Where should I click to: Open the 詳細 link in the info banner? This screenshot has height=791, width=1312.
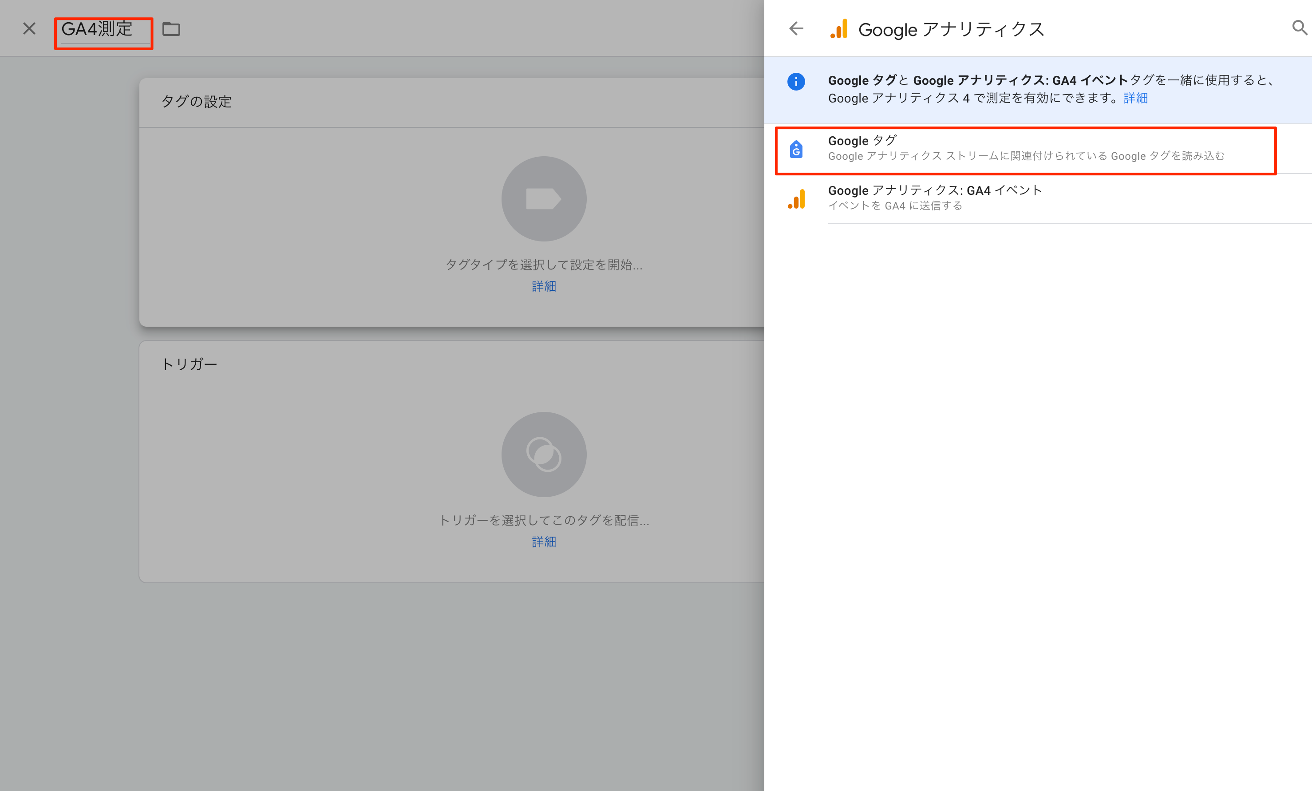[x=1135, y=99]
